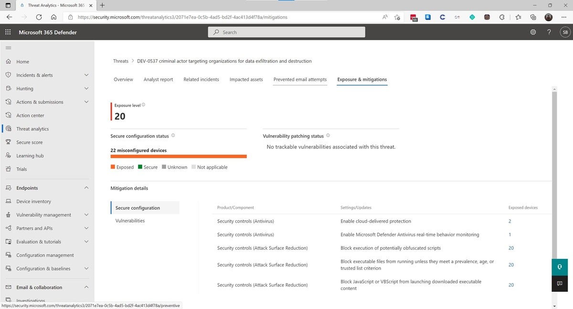Open exposed count for obfuscated scripts rule
The width and height of the screenshot is (573, 309).
tap(511, 248)
